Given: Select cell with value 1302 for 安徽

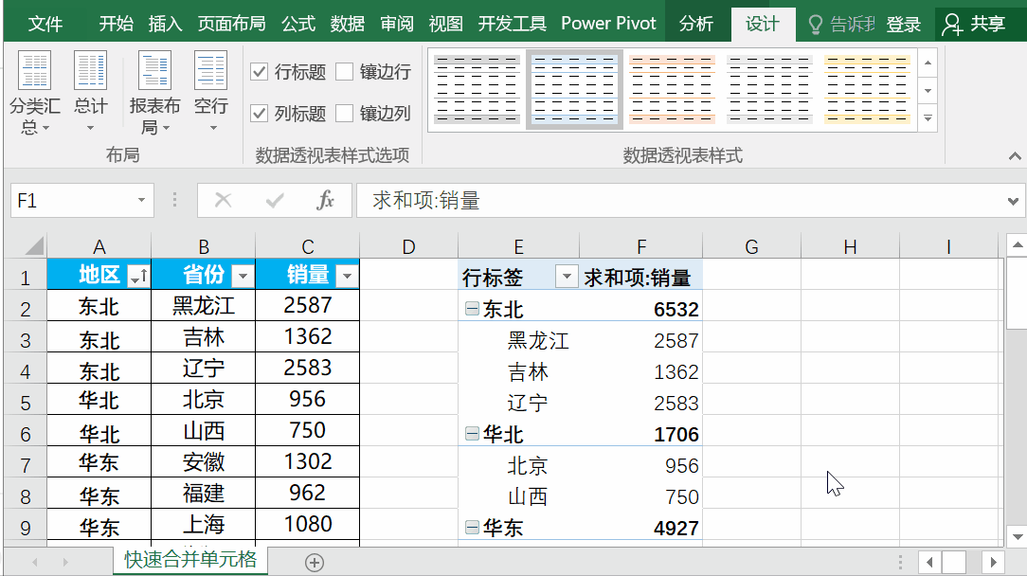Looking at the screenshot, I should click(x=308, y=461).
